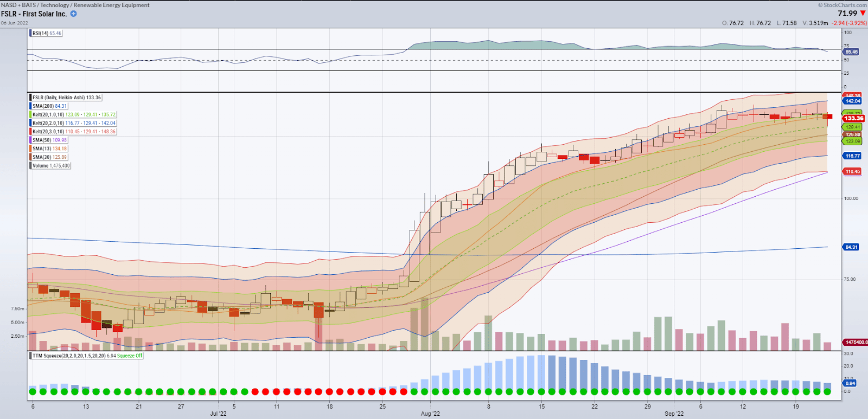Click the blue plus icon beside First Solar Inc.
This screenshot has width=868, height=419.
click(x=74, y=14)
